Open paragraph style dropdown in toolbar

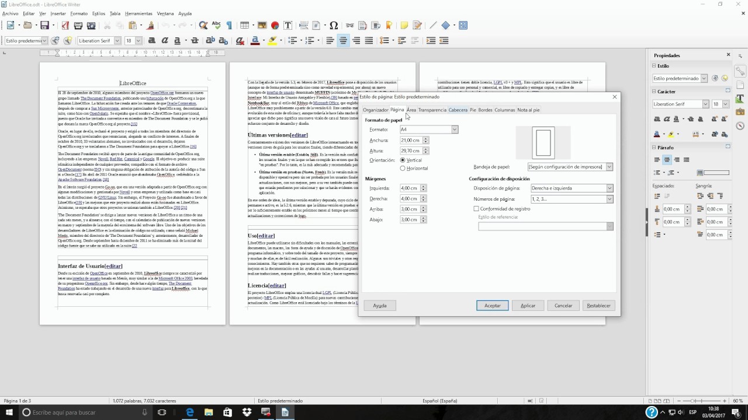click(x=45, y=41)
